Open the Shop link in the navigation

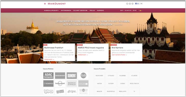coord(122,10)
